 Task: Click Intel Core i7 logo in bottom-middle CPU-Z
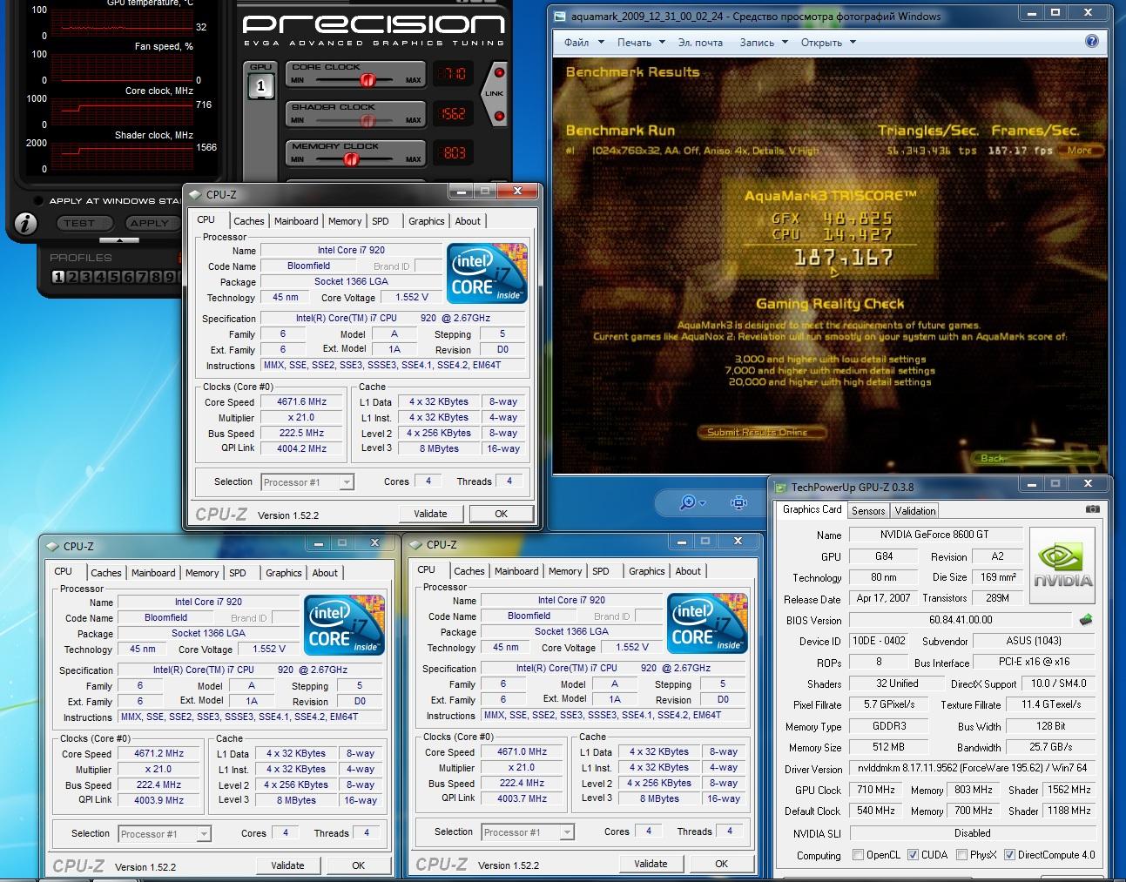(x=707, y=623)
